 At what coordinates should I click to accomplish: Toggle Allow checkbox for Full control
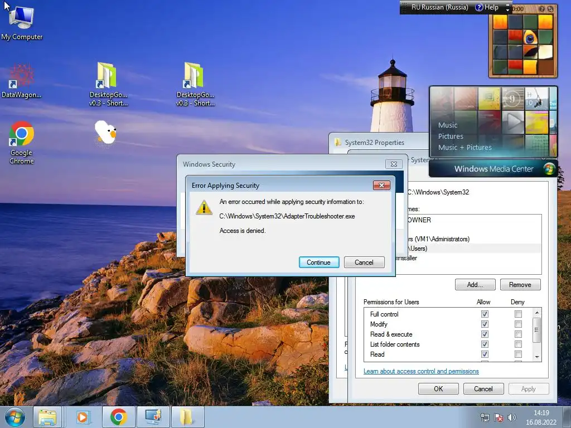[x=485, y=314]
